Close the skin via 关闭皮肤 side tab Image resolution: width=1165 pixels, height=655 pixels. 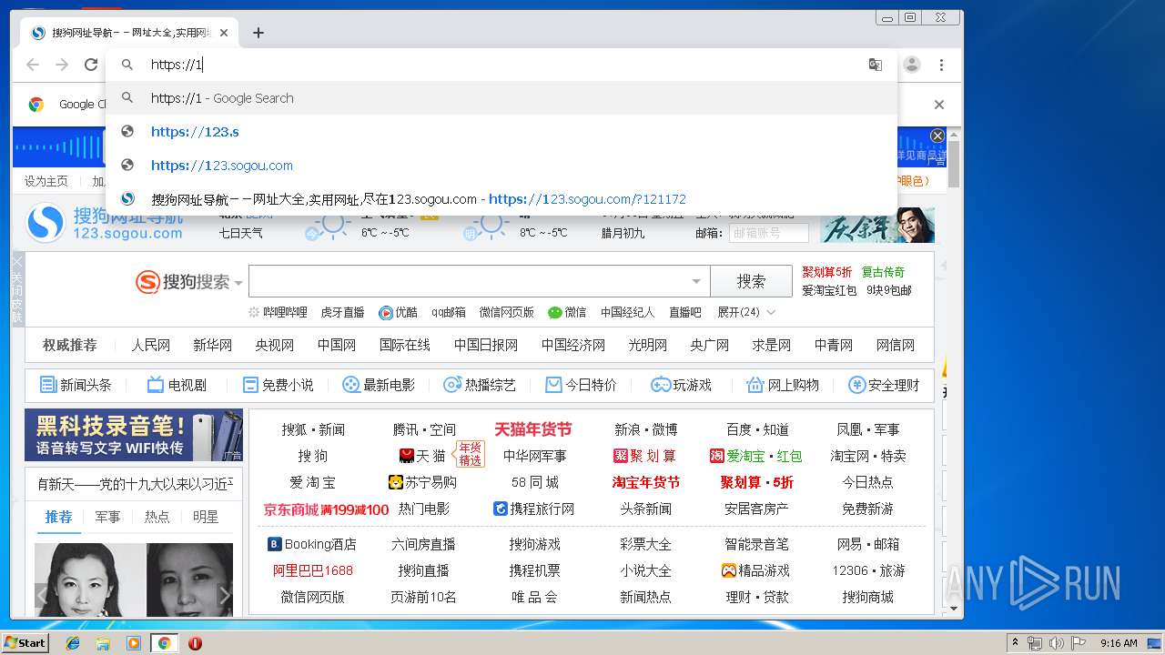click(x=17, y=288)
